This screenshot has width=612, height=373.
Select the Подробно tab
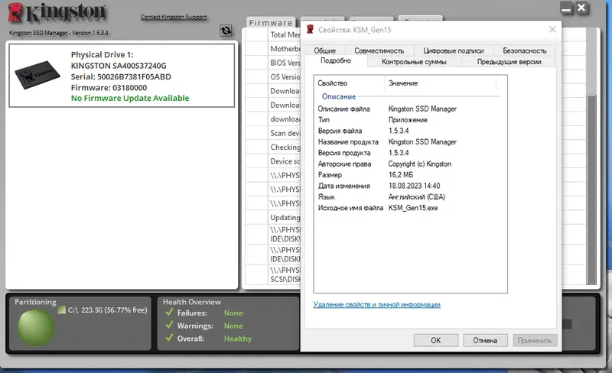pyautogui.click(x=336, y=61)
